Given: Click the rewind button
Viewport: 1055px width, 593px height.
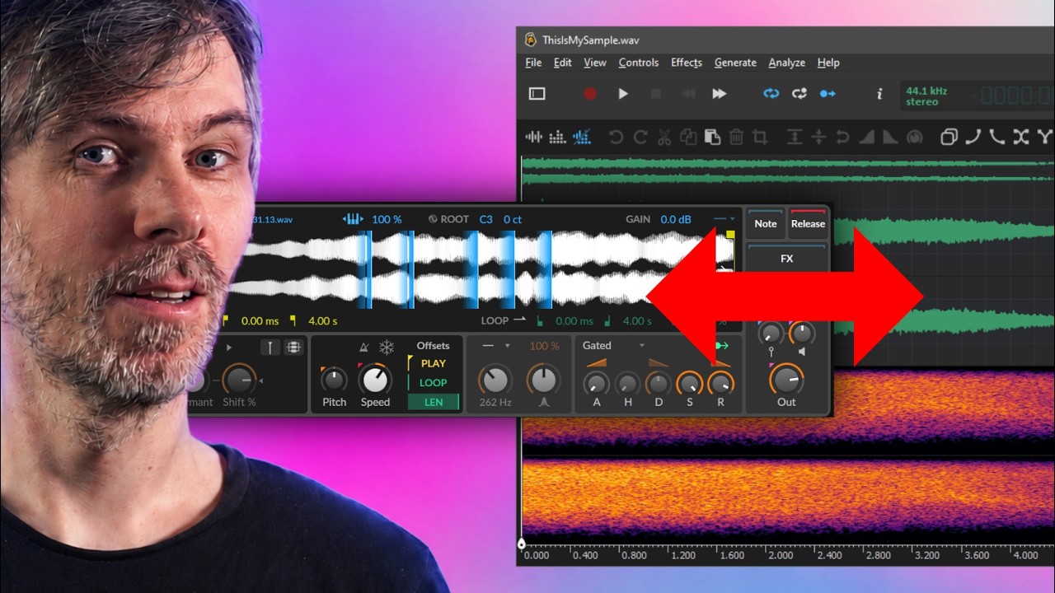Looking at the screenshot, I should (687, 94).
